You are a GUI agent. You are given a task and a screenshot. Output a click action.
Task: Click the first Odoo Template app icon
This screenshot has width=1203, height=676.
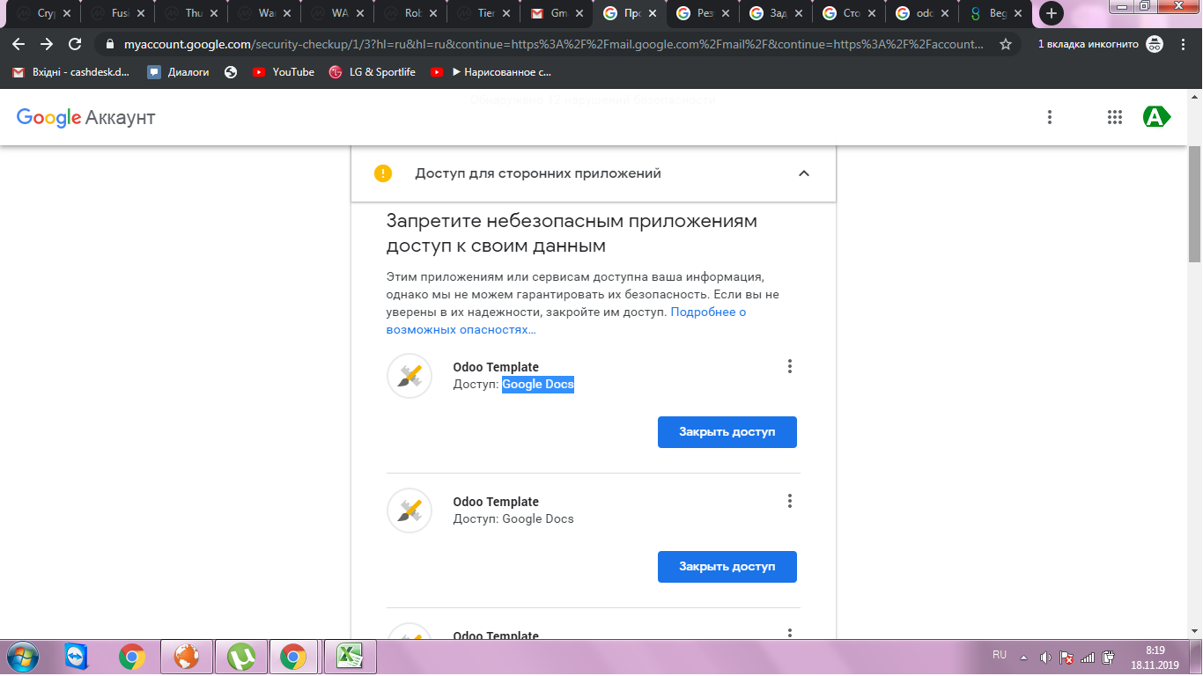410,376
